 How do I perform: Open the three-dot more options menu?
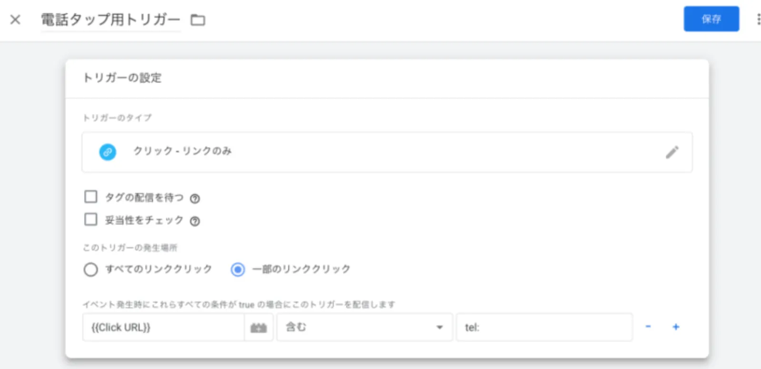tap(758, 19)
